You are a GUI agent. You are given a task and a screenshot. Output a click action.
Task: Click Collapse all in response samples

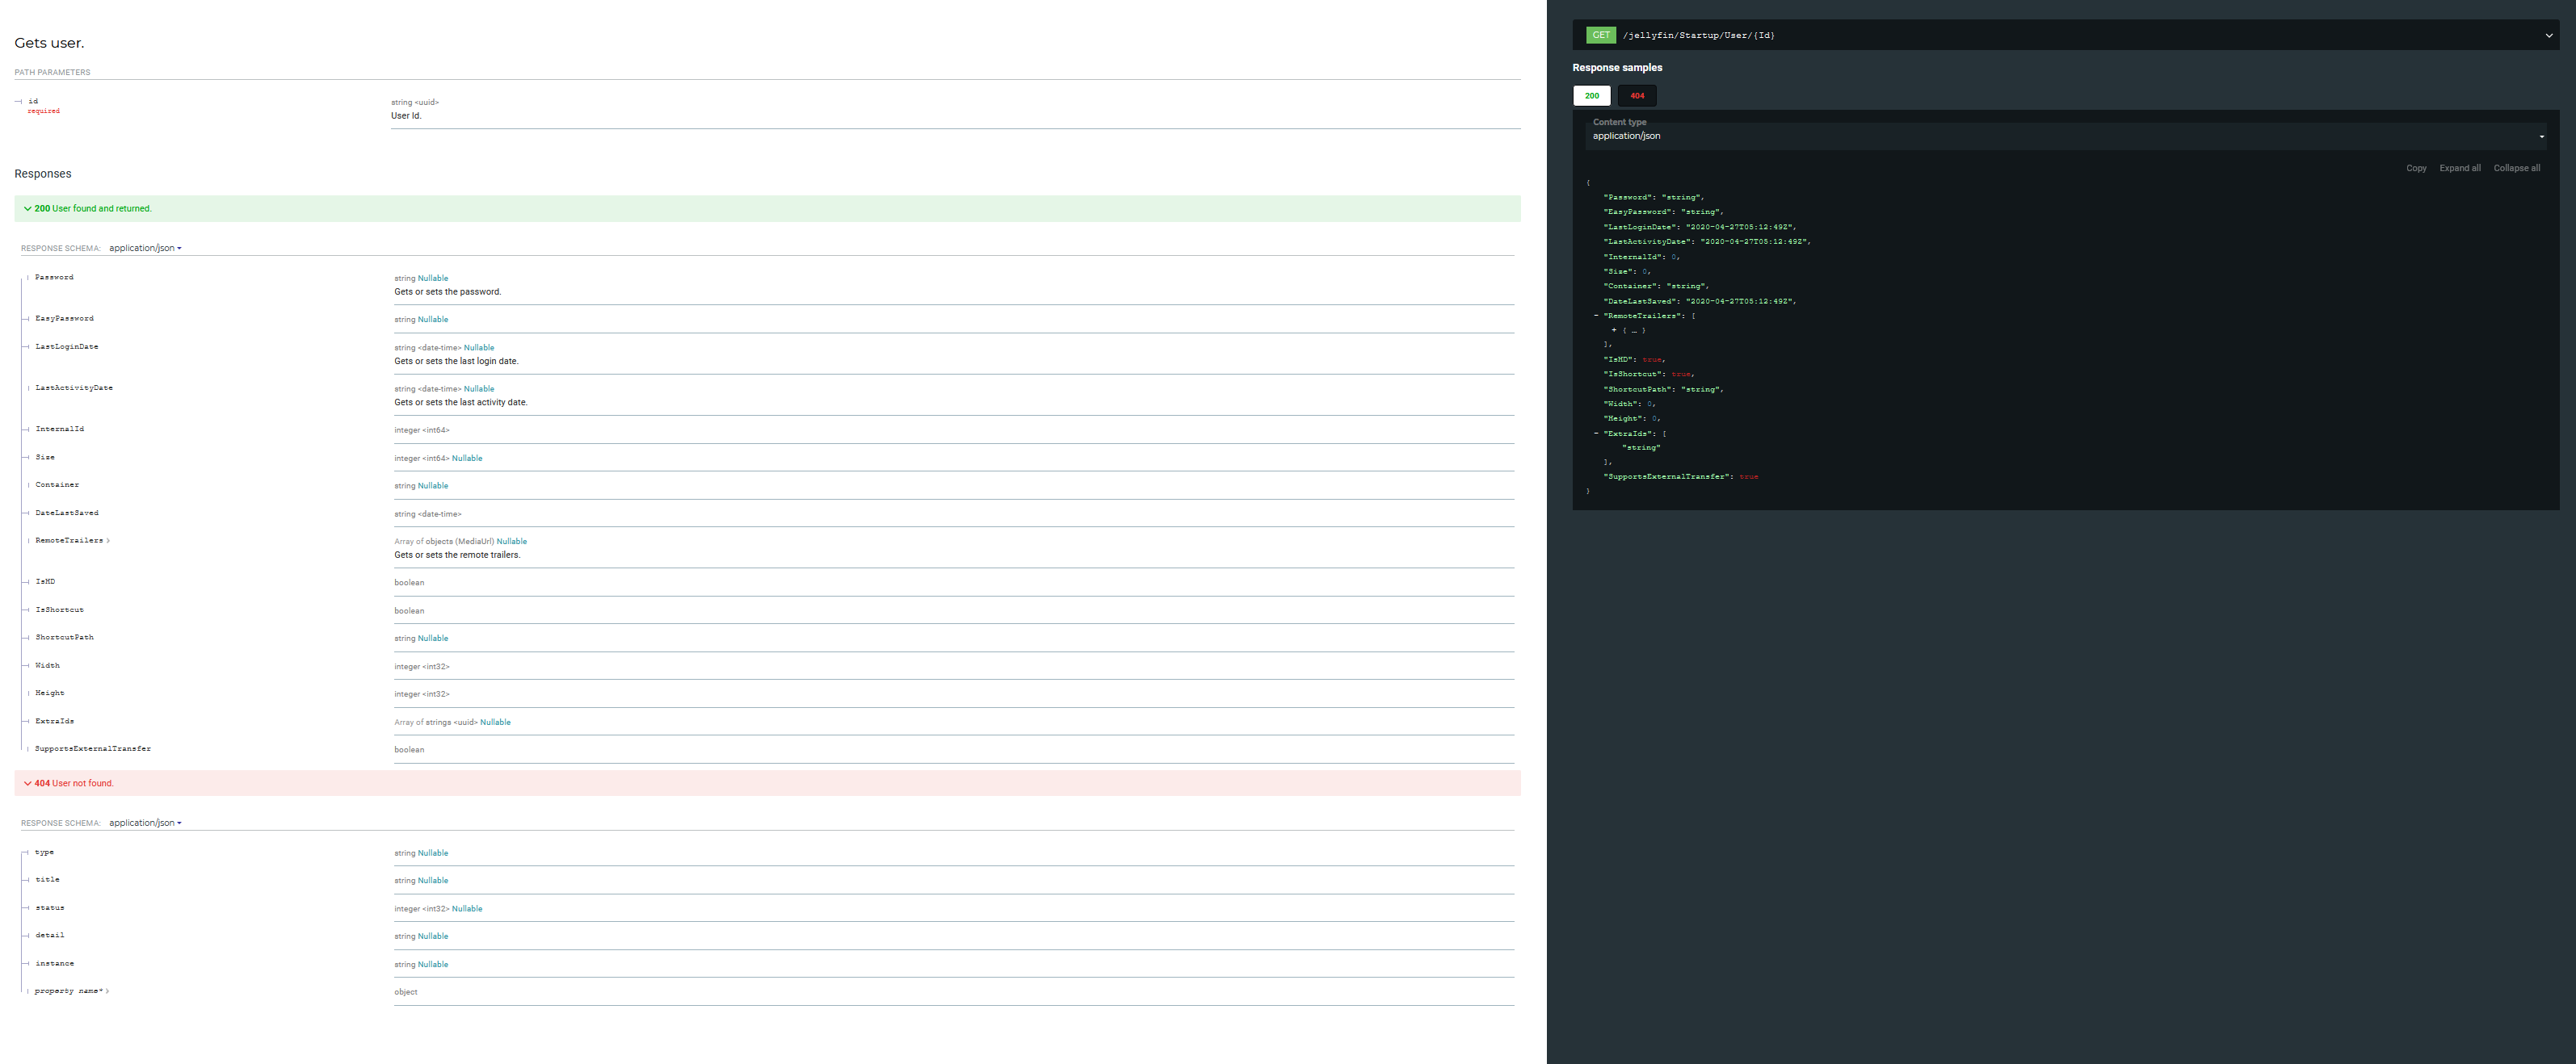pos(2516,168)
